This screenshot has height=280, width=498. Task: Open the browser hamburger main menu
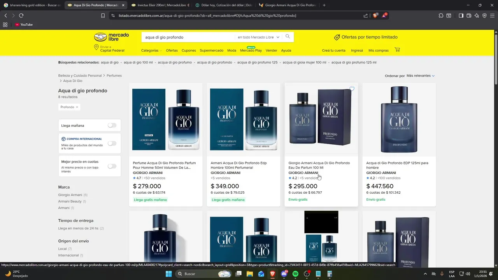[x=492, y=16]
